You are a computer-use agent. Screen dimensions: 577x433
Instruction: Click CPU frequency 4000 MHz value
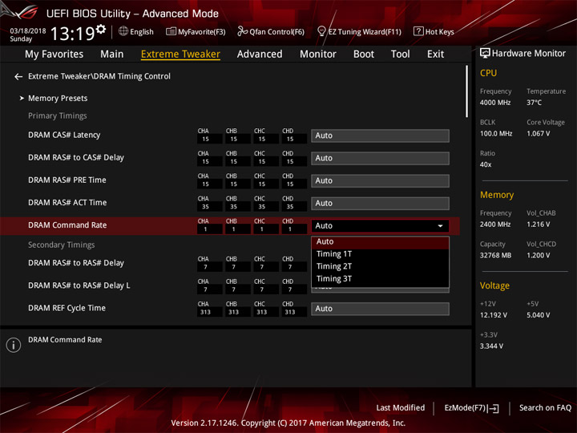point(495,103)
